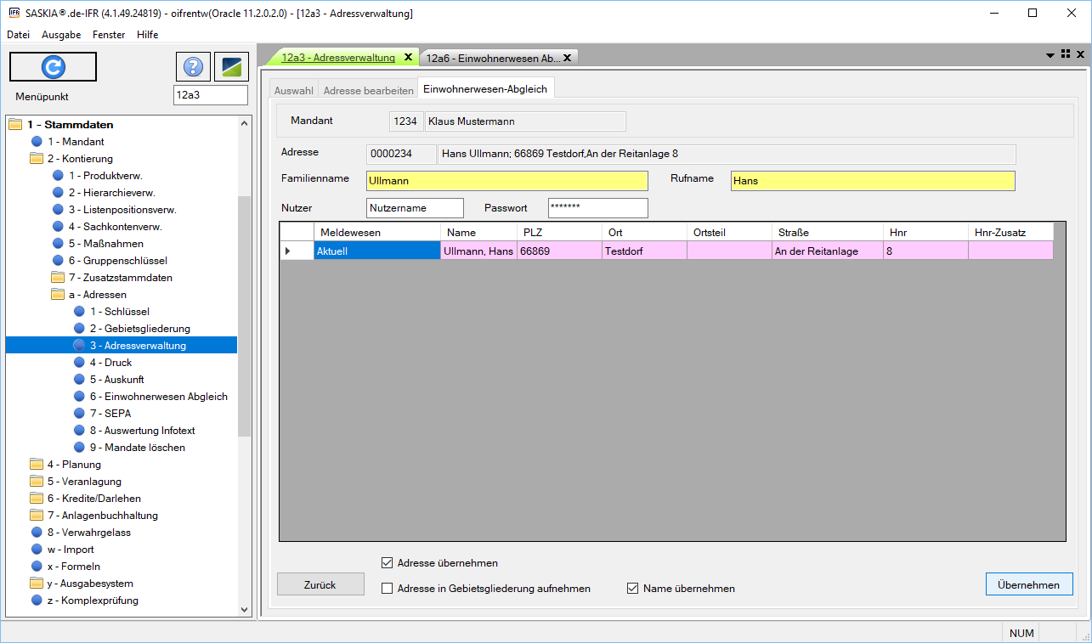Toggle the Name übernehmen checkbox
Screen dimensions: 1092x643
tap(632, 589)
